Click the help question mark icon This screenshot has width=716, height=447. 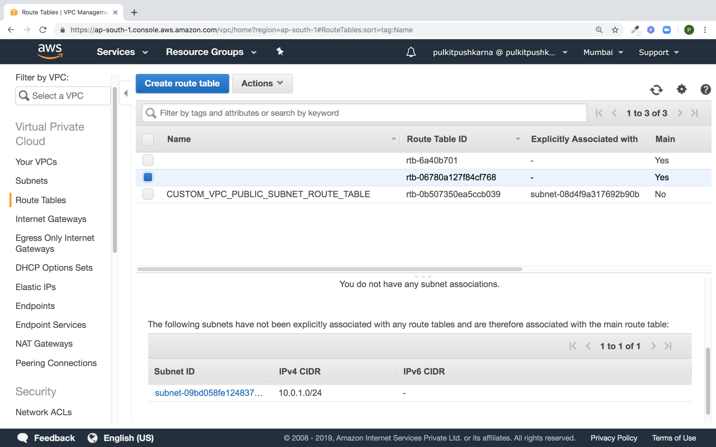click(x=705, y=89)
